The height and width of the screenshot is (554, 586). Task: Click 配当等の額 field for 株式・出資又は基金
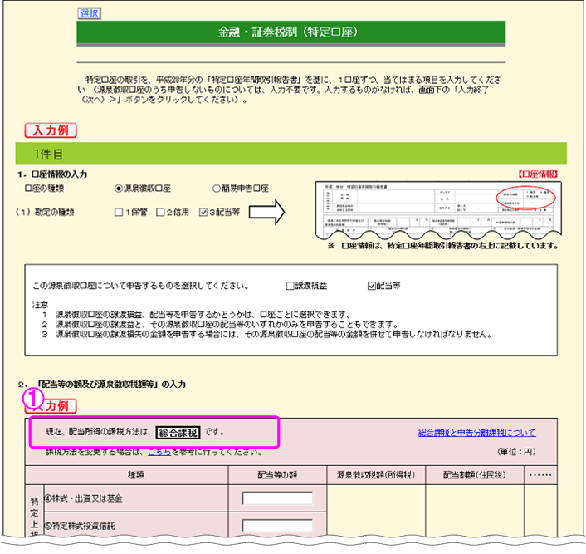tap(277, 498)
